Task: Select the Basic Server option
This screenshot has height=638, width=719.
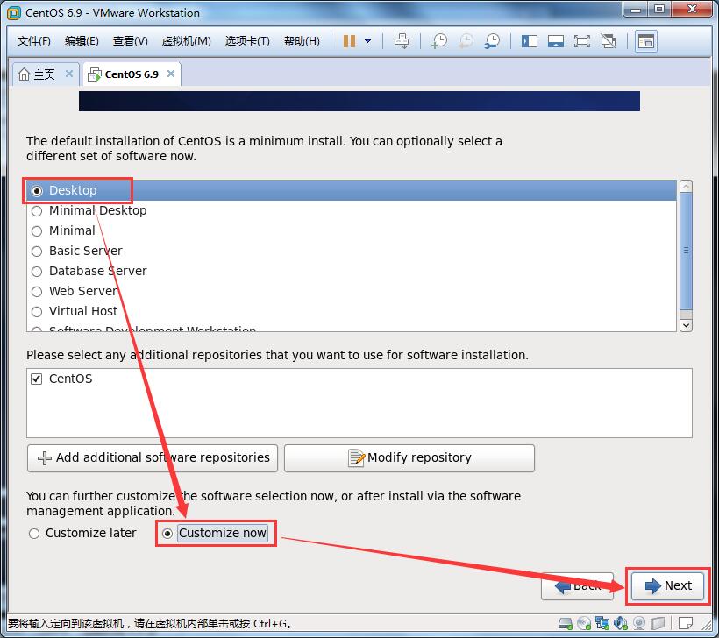Action: (x=37, y=252)
